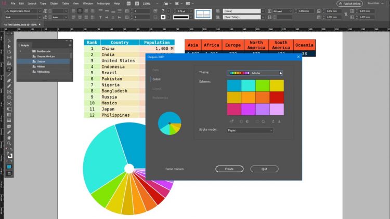Align cell text left in top row
The height and width of the screenshot is (219, 390).
[73, 11]
